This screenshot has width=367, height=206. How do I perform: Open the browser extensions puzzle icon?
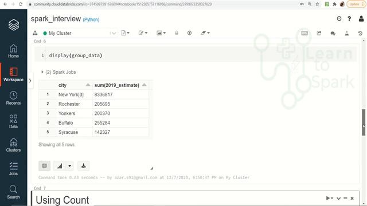click(x=334, y=4)
